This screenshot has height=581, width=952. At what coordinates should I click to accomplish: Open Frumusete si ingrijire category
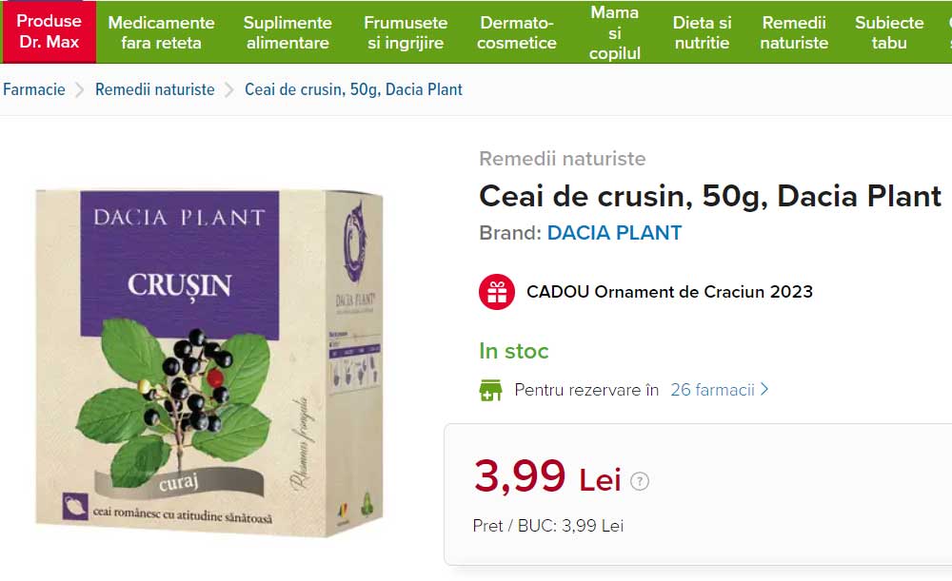[x=406, y=32]
